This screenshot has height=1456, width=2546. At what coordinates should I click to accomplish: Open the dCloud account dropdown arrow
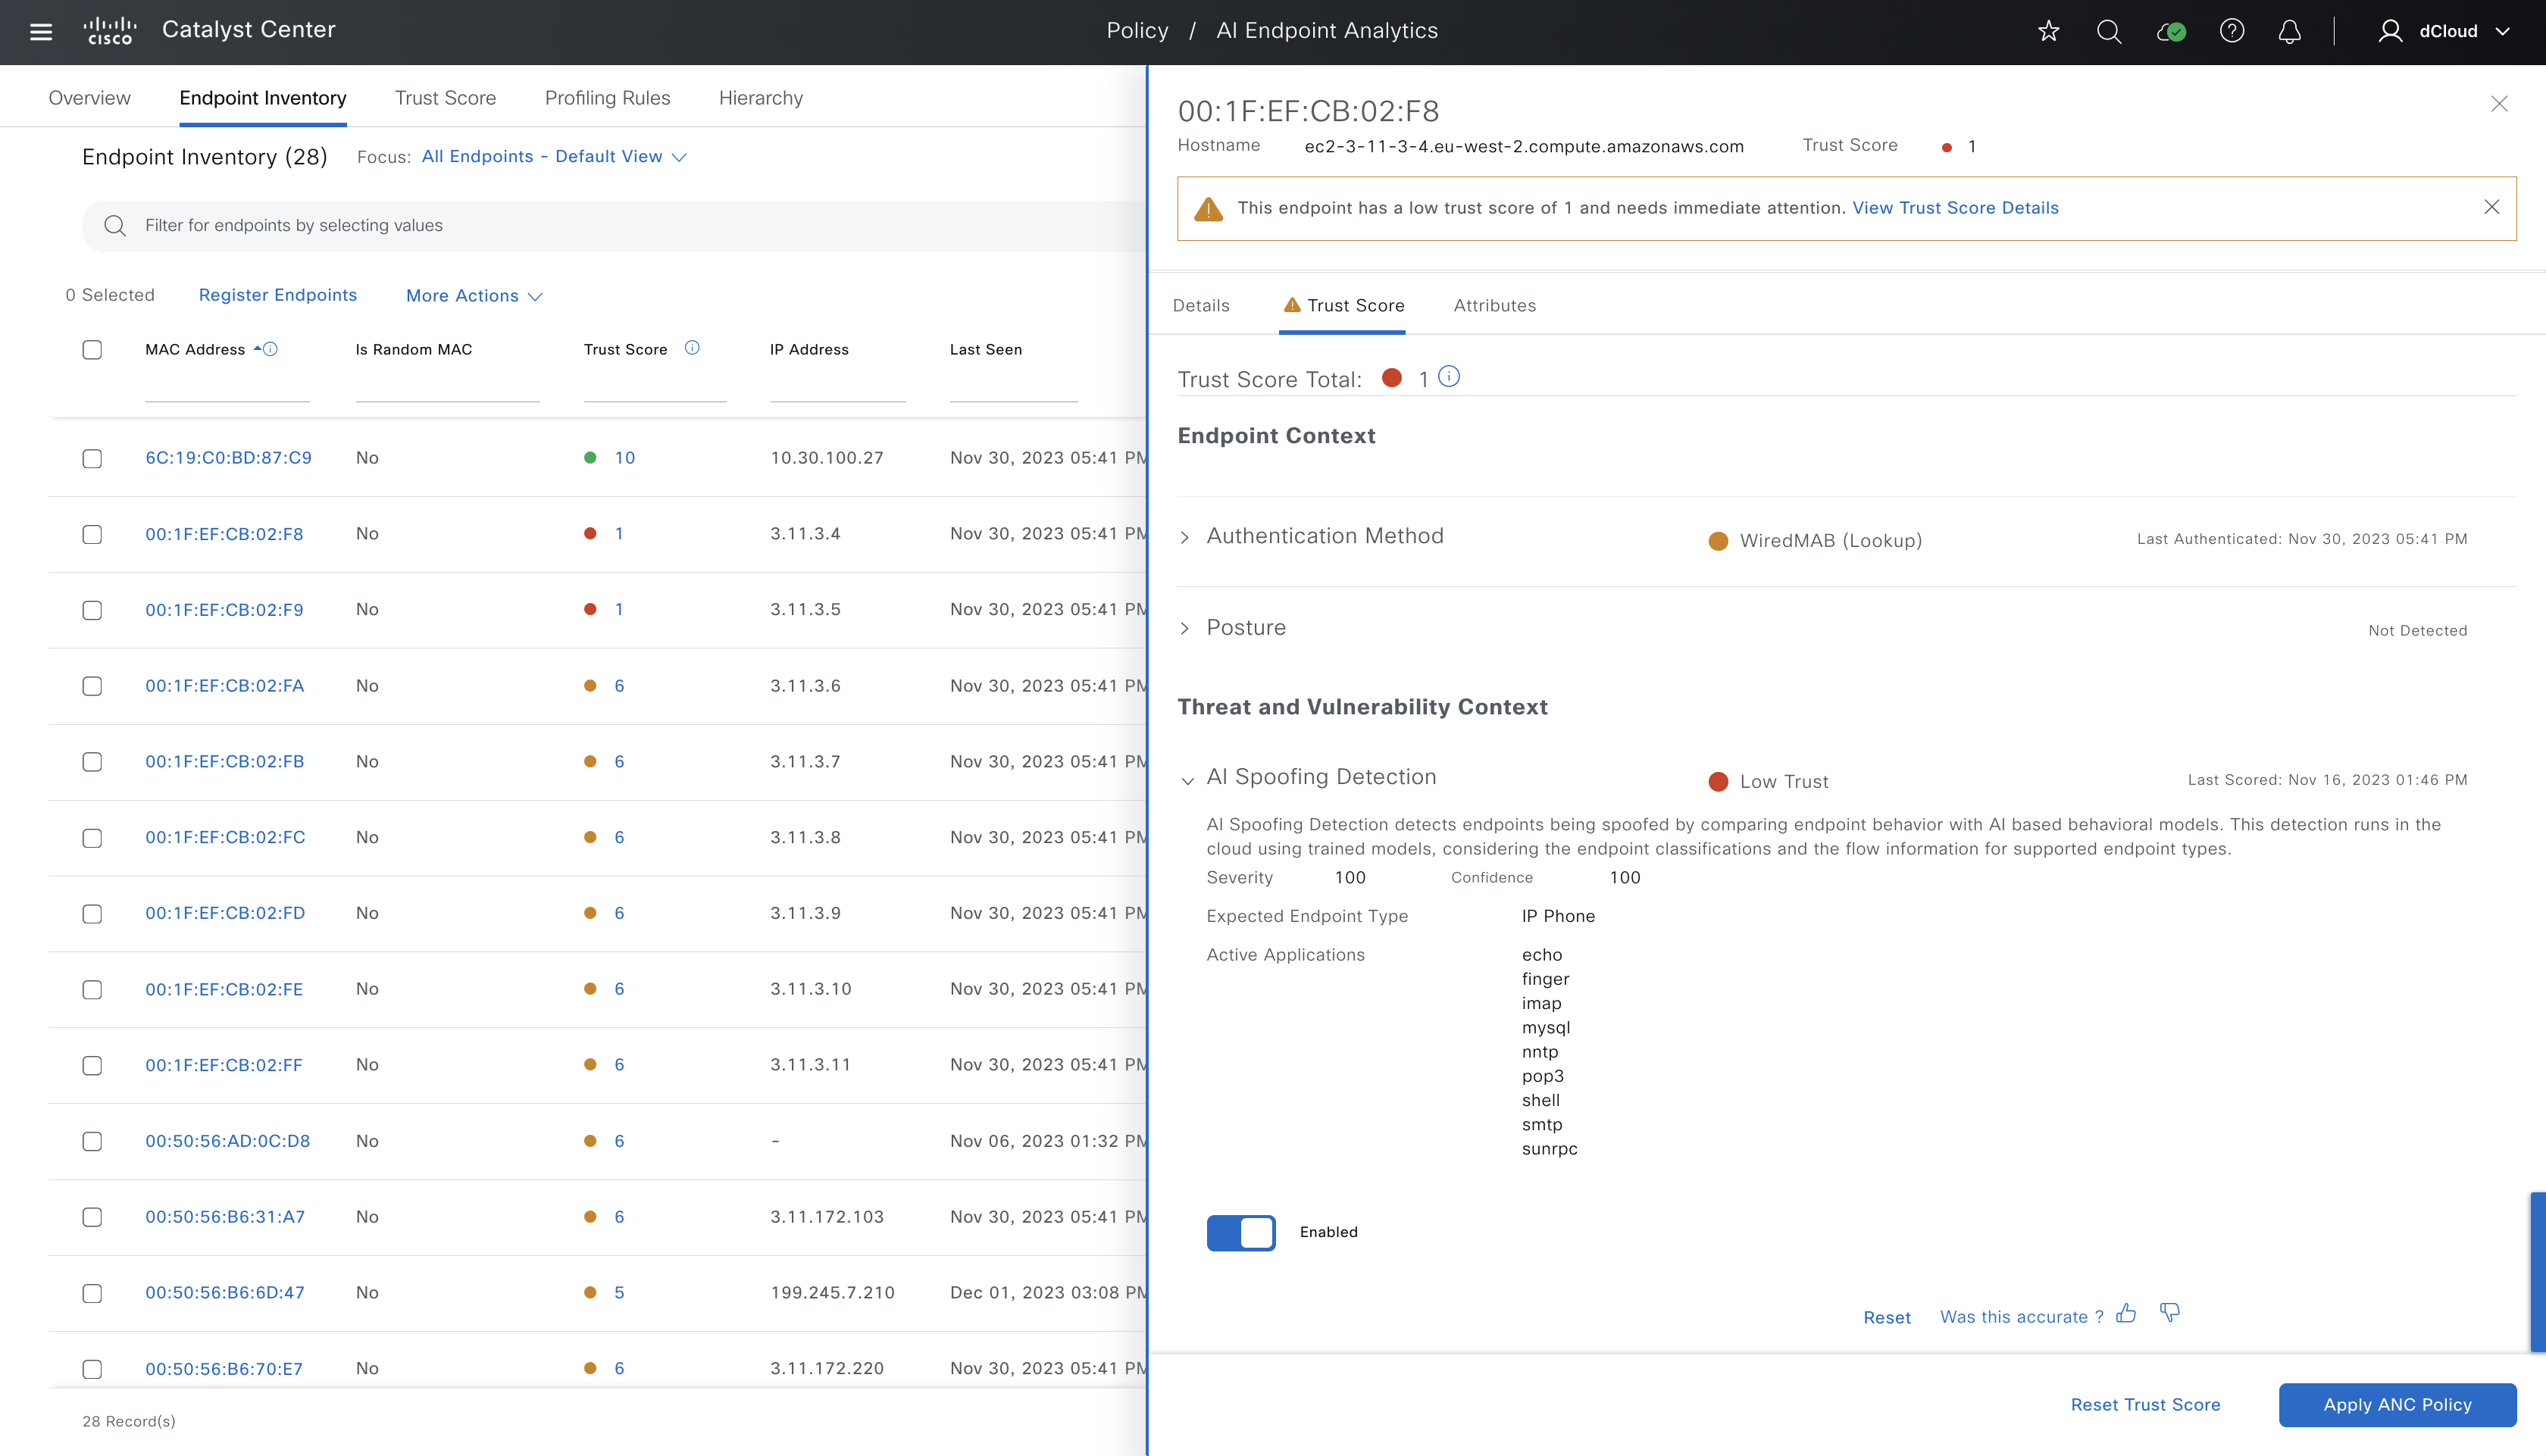pyautogui.click(x=2503, y=31)
